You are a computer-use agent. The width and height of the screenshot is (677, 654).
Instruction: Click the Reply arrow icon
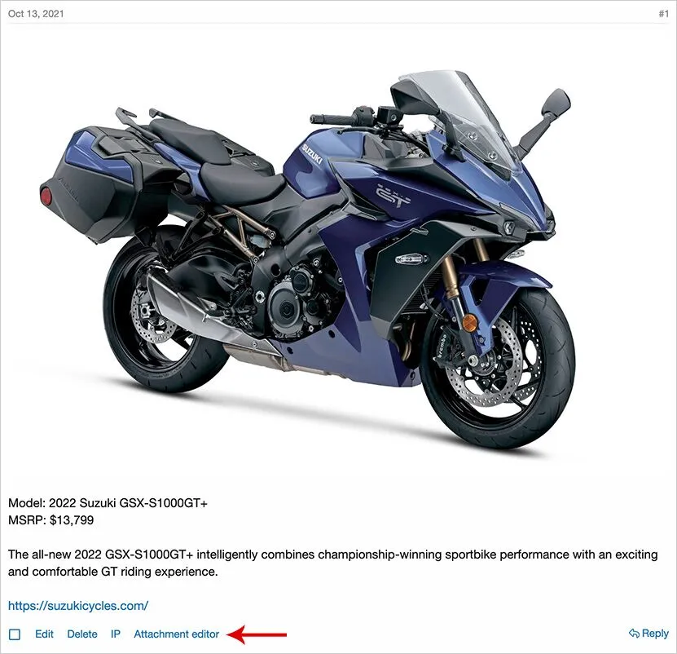coord(634,634)
